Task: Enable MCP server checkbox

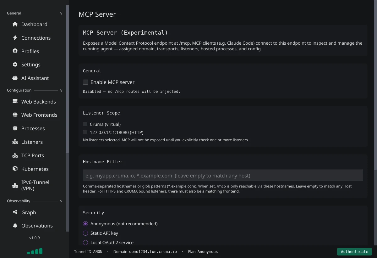Action: pyautogui.click(x=85, y=82)
